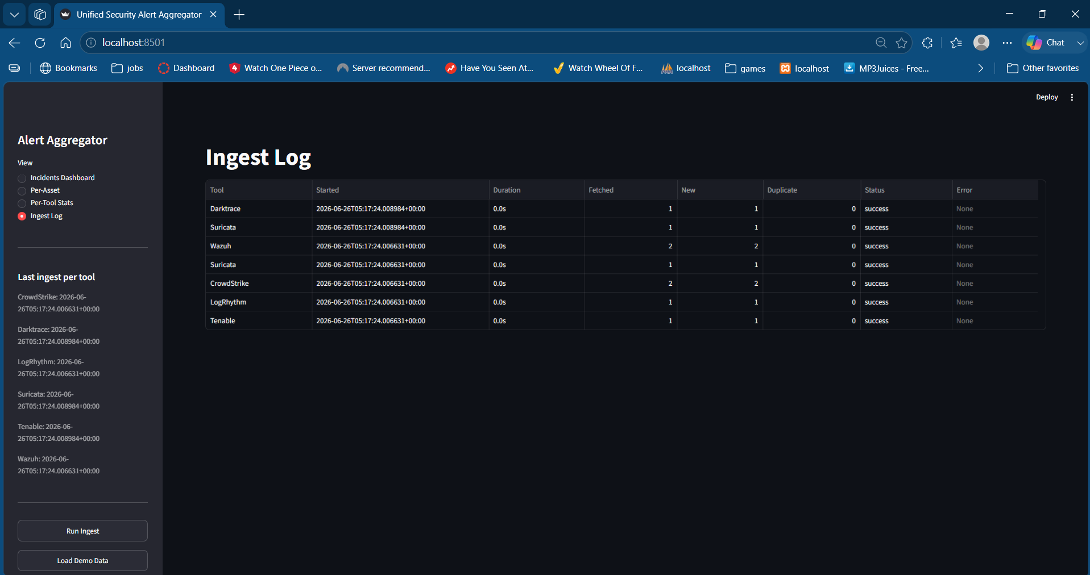Show more bookmarks overflow chevron
The height and width of the screenshot is (575, 1090).
[x=980, y=68]
